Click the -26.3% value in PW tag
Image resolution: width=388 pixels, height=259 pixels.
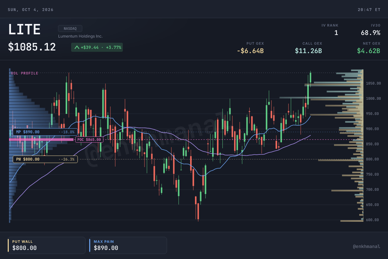coord(67,159)
